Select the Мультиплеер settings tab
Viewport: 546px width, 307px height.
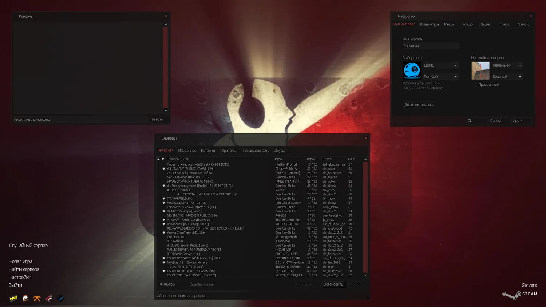pos(404,24)
